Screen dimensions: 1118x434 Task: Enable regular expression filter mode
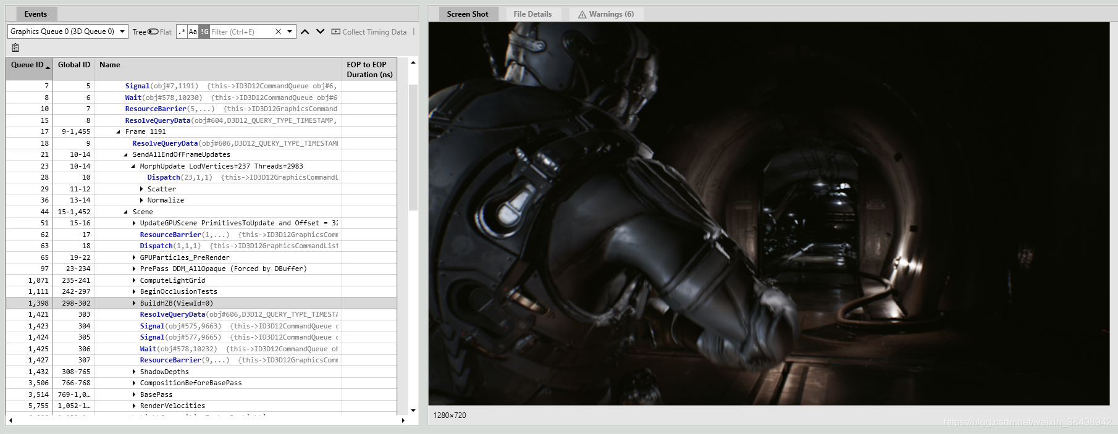(182, 31)
